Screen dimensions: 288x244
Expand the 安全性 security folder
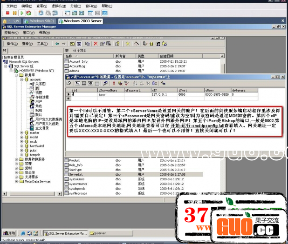pyautogui.click(x=16, y=172)
